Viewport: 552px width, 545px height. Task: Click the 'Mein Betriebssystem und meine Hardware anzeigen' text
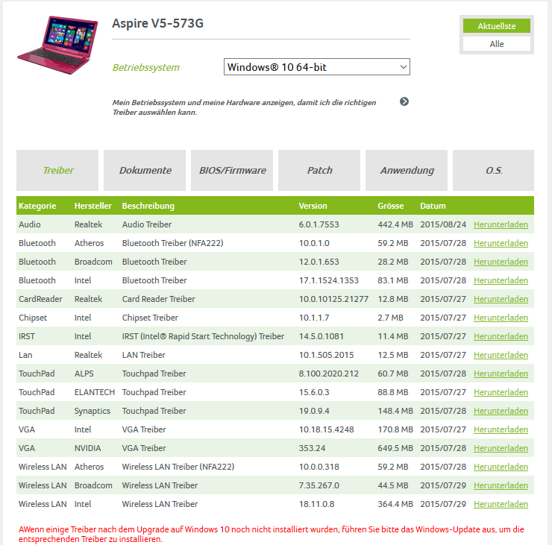244,107
